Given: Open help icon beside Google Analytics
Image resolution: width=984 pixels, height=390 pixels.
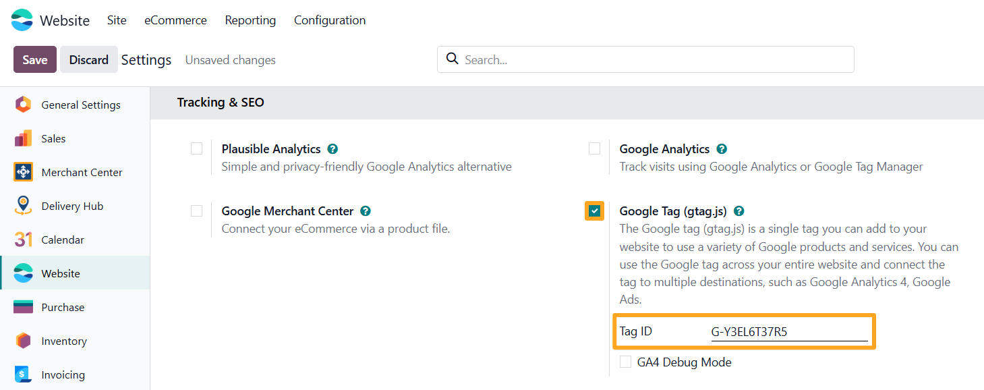Looking at the screenshot, I should pos(722,149).
